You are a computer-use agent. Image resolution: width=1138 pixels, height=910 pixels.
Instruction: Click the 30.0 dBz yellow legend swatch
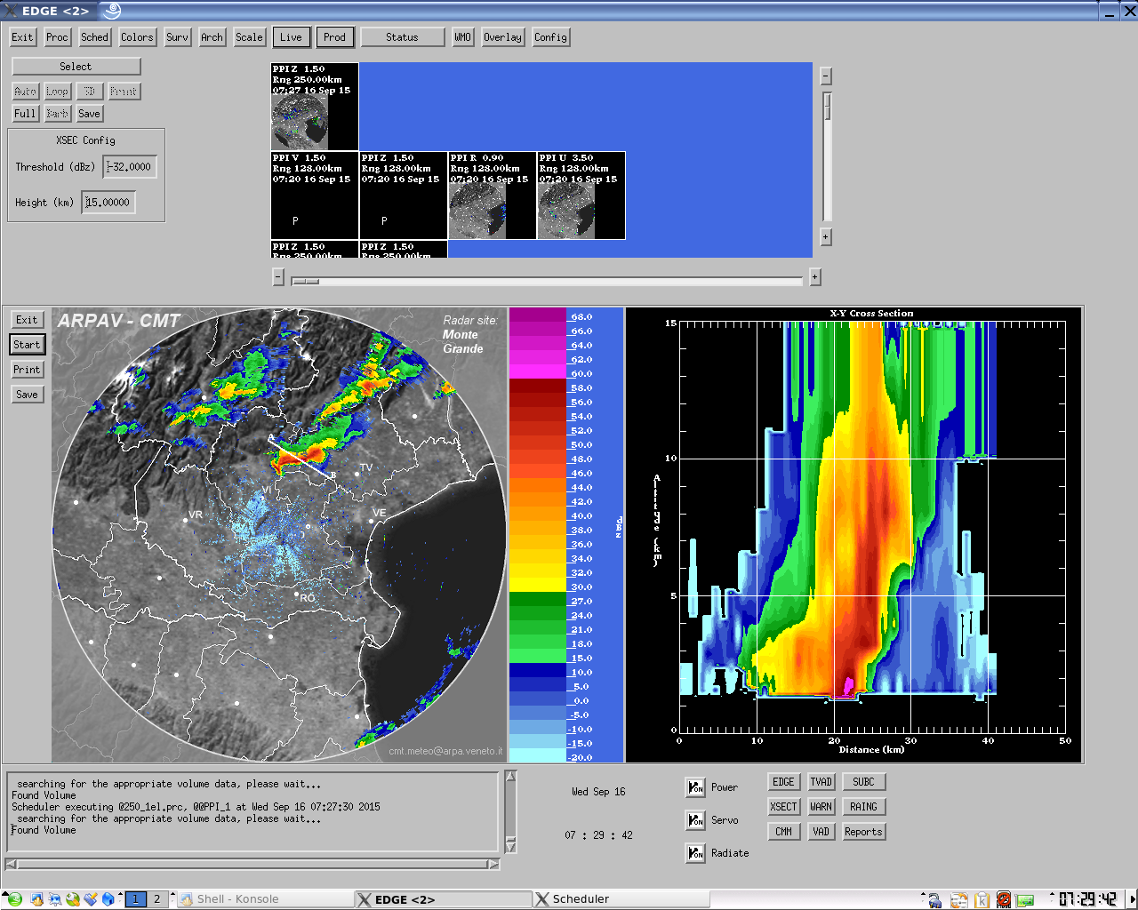[538, 585]
